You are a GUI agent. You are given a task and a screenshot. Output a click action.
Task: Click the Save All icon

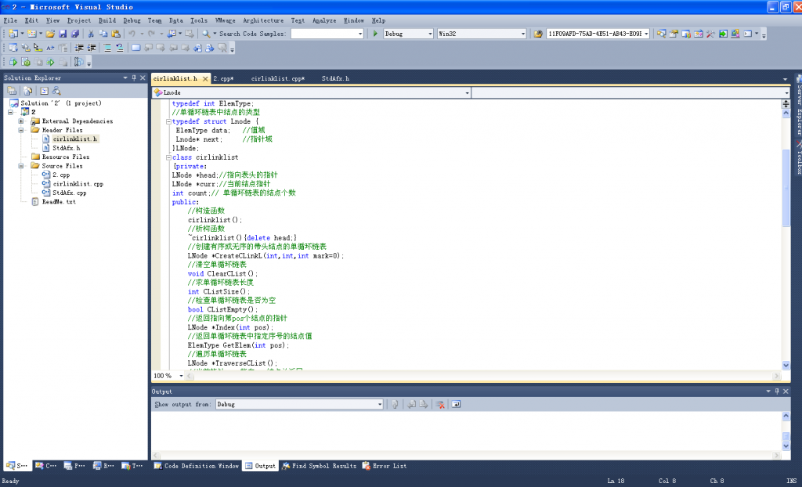74,34
